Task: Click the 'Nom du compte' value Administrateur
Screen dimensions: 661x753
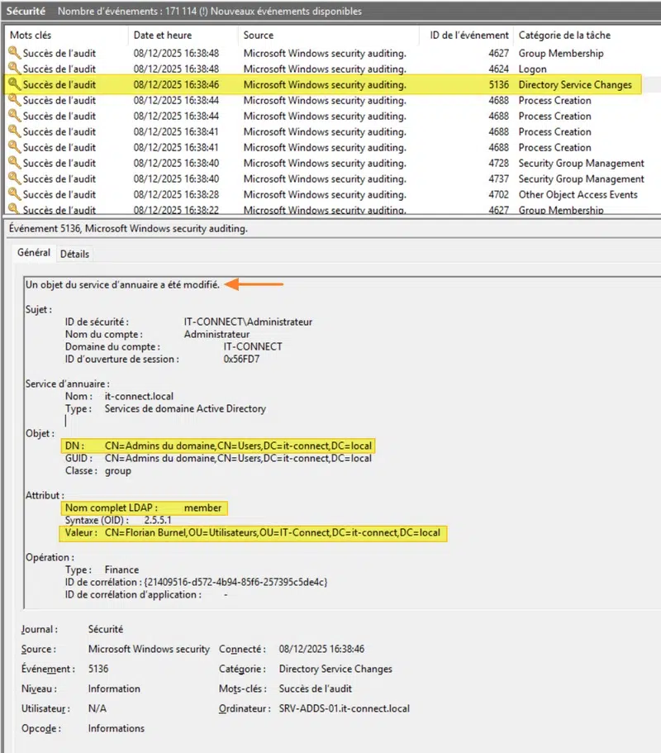Action: tap(216, 334)
